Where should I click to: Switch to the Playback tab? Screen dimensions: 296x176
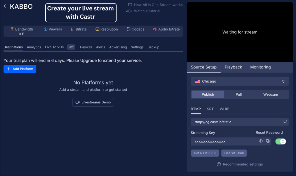(x=233, y=67)
